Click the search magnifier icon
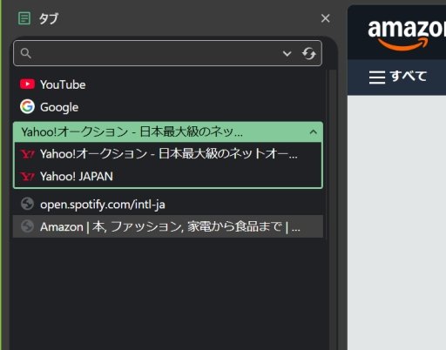Screen dimensions: 446x350 (x=25, y=53)
